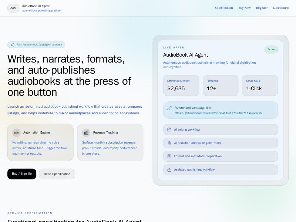
Task: Click the Revenue Tracking bar chart icon
Action: 86,132
